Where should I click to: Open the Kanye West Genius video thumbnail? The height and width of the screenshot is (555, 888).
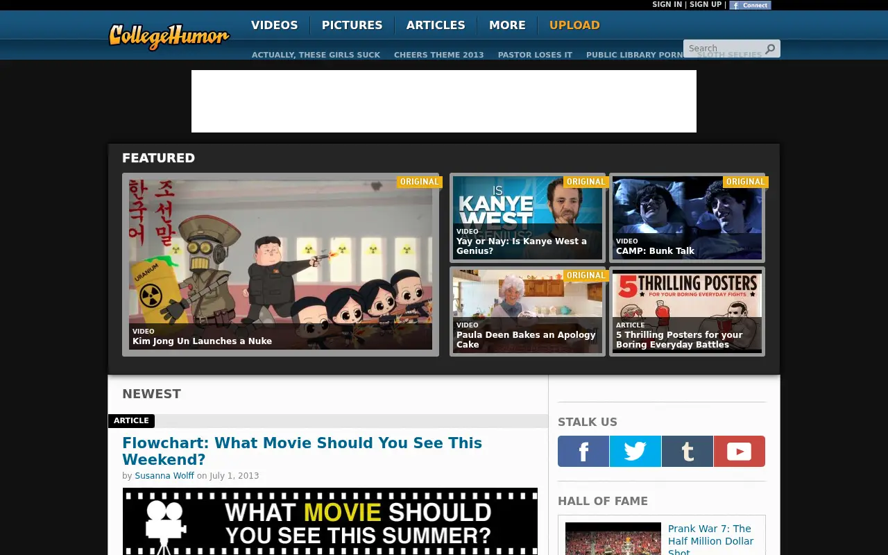pyautogui.click(x=527, y=218)
